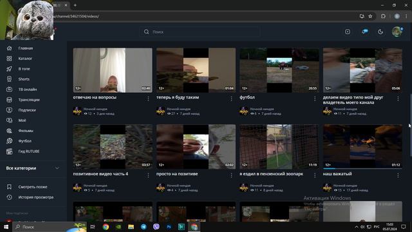Open video title я ездил в пензенский зоопарк
412x232 pixels.
click(272, 174)
